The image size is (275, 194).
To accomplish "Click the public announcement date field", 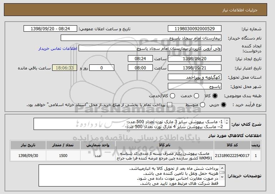I will (50, 29).
